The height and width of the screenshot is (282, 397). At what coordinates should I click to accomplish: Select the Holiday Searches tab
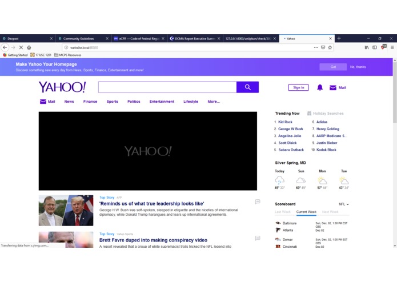click(x=326, y=113)
